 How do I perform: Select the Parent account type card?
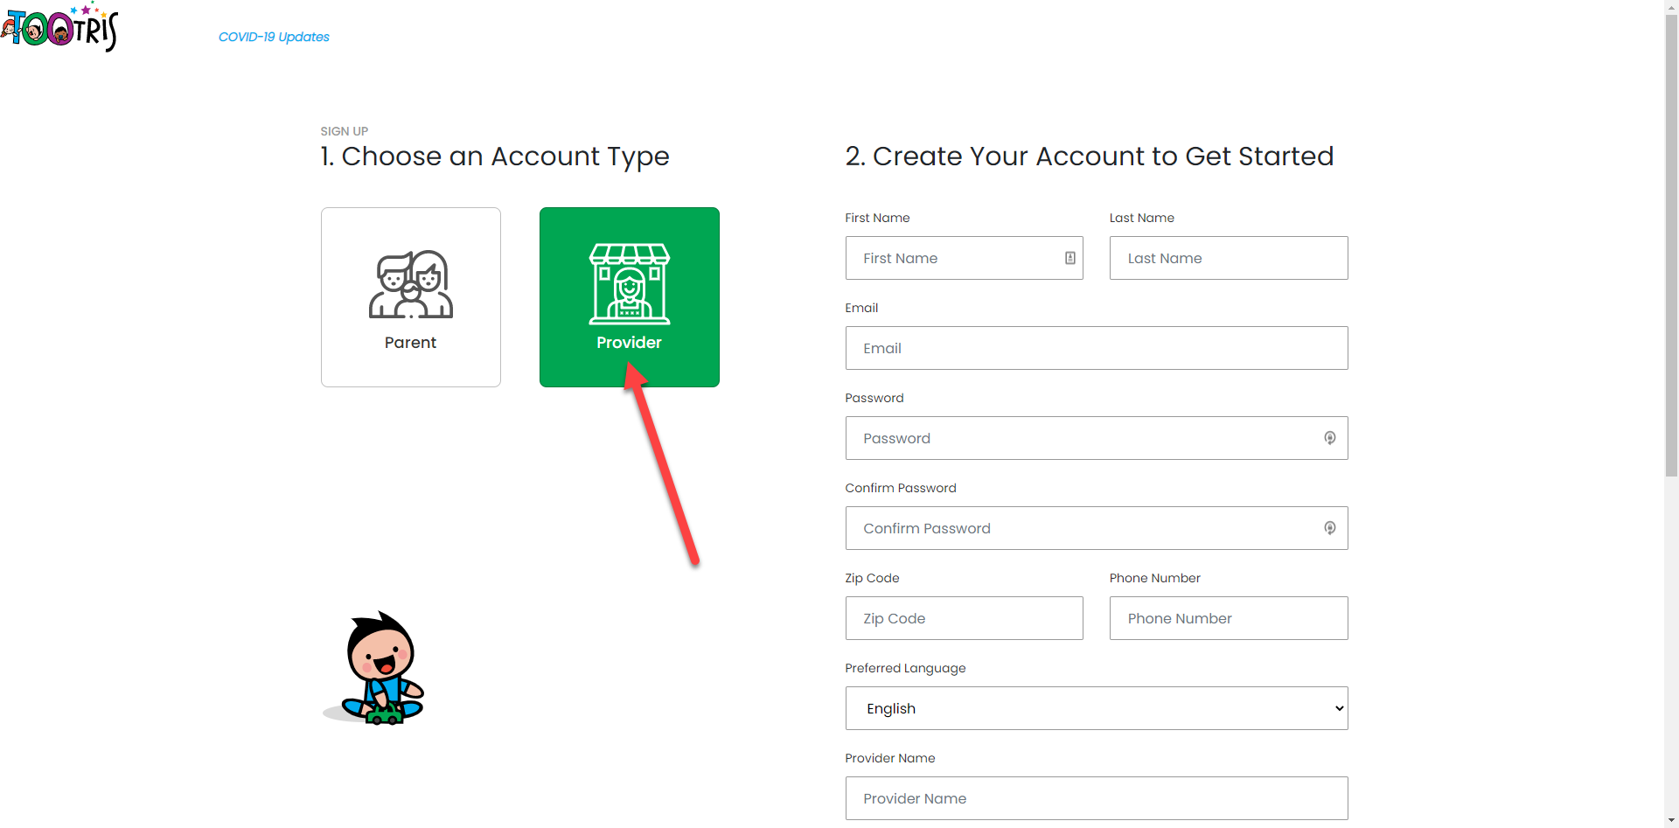410,297
